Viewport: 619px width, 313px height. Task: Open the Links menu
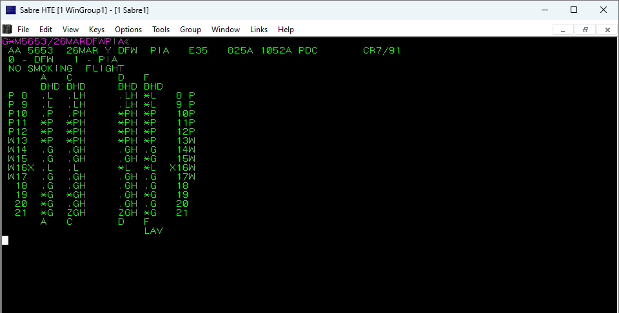259,30
